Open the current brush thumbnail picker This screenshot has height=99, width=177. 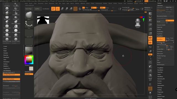(29, 15)
